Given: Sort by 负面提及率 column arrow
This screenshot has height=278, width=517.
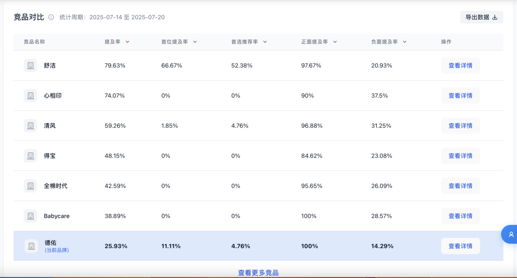Looking at the screenshot, I should coord(405,42).
